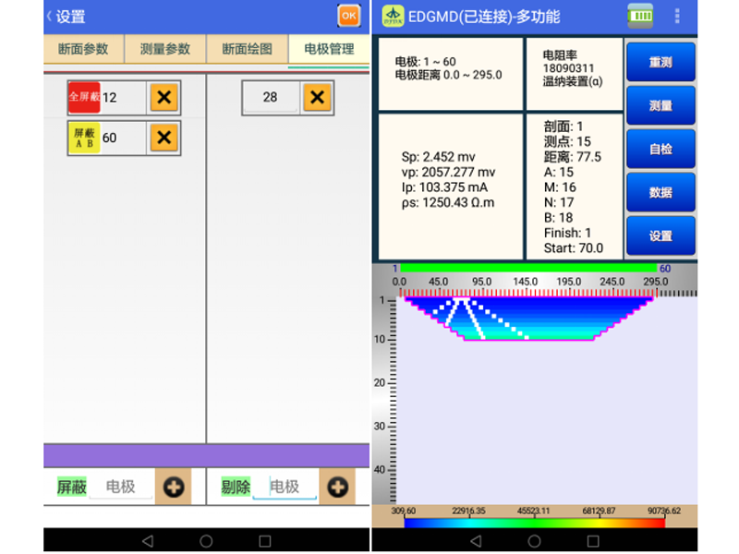The image size is (739, 554).
Task: Tap the green 屏蔽 label
Action: [72, 487]
